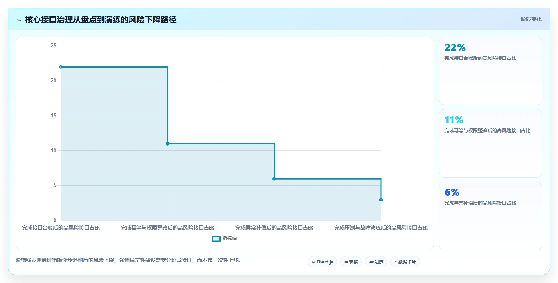Click the Chart.js tag's small icon

pos(314,262)
